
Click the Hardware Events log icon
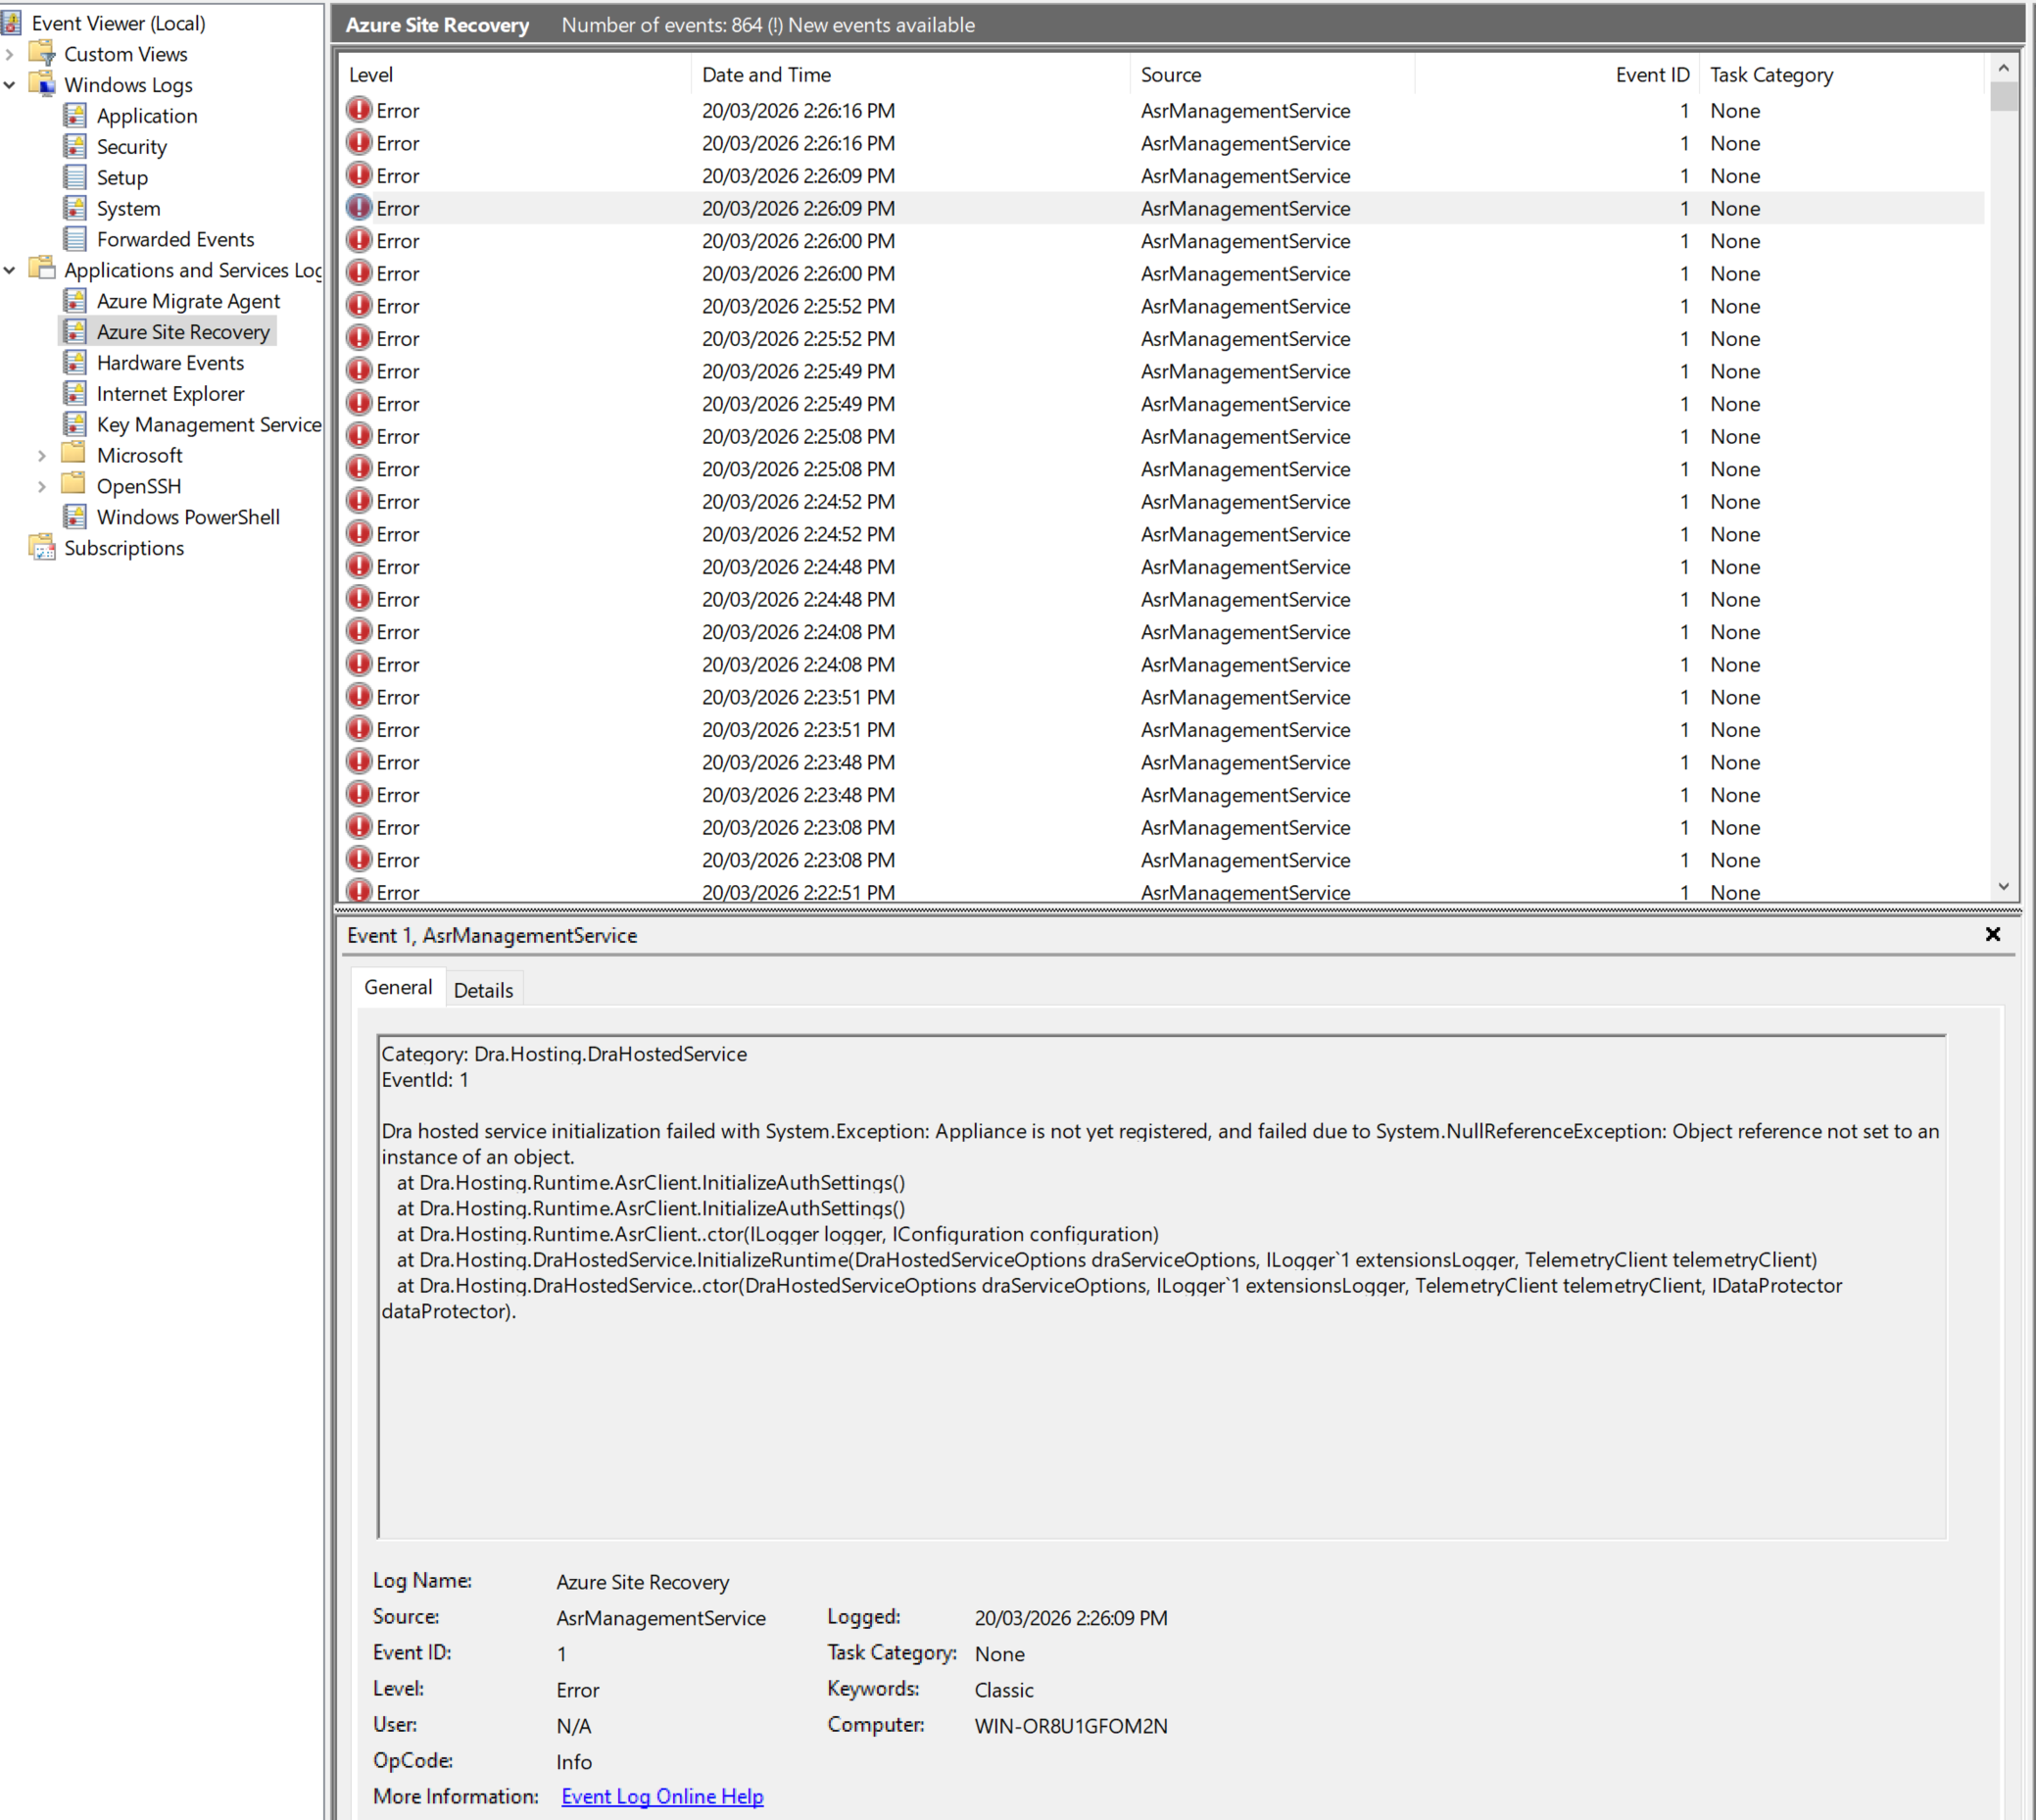pyautogui.click(x=75, y=362)
